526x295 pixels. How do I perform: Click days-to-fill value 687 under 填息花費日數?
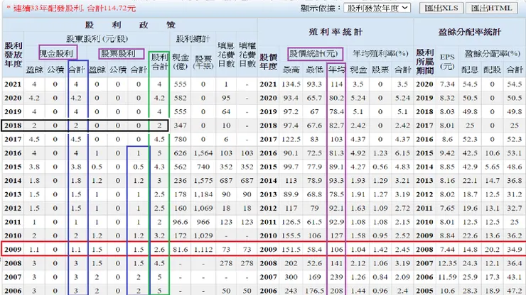click(x=226, y=181)
